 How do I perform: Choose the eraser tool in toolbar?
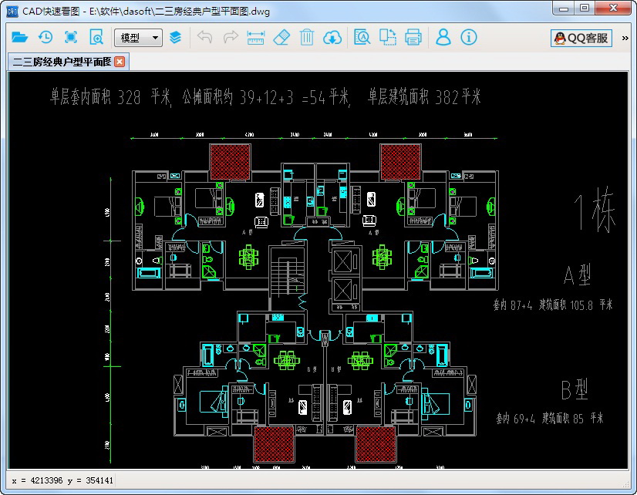pyautogui.click(x=281, y=37)
